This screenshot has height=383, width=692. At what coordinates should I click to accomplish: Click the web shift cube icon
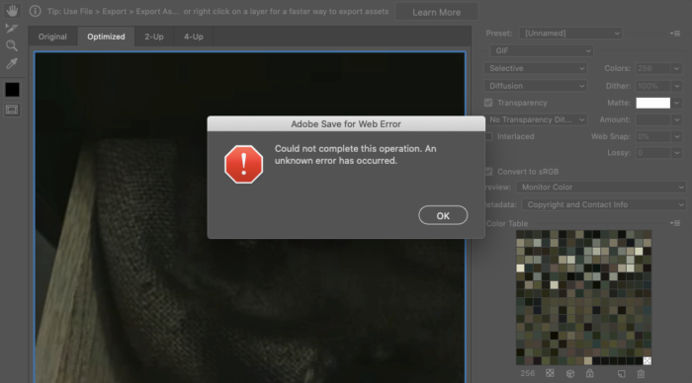pyautogui.click(x=570, y=374)
